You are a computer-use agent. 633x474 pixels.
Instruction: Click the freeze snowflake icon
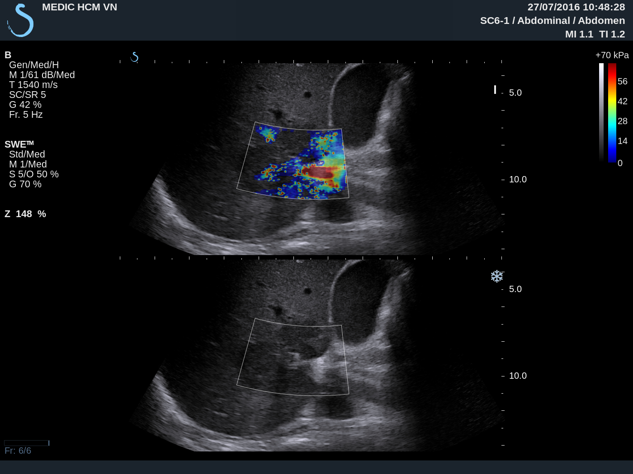pyautogui.click(x=497, y=276)
